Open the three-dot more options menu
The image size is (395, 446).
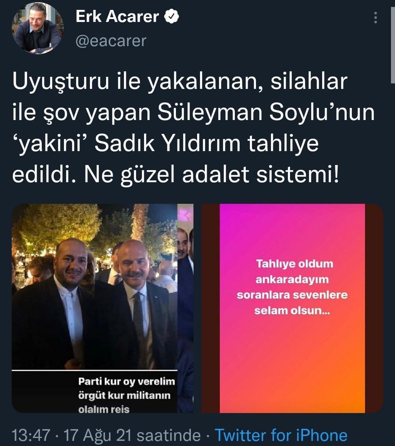point(375,17)
